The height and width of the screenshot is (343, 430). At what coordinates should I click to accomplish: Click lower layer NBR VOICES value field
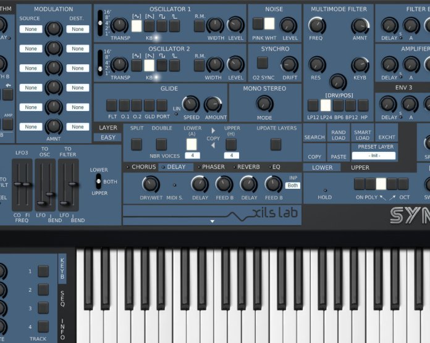[x=192, y=155]
